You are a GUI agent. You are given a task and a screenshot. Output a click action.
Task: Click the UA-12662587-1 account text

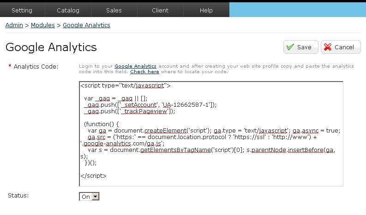(186, 105)
